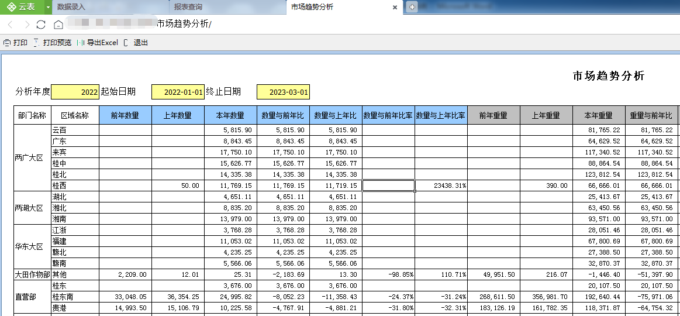680x316 pixels.
Task: Click the 390.00 weight cell
Action: (547, 186)
